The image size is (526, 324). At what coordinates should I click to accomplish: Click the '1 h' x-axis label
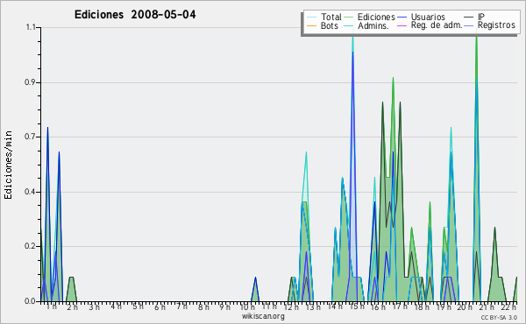52,306
